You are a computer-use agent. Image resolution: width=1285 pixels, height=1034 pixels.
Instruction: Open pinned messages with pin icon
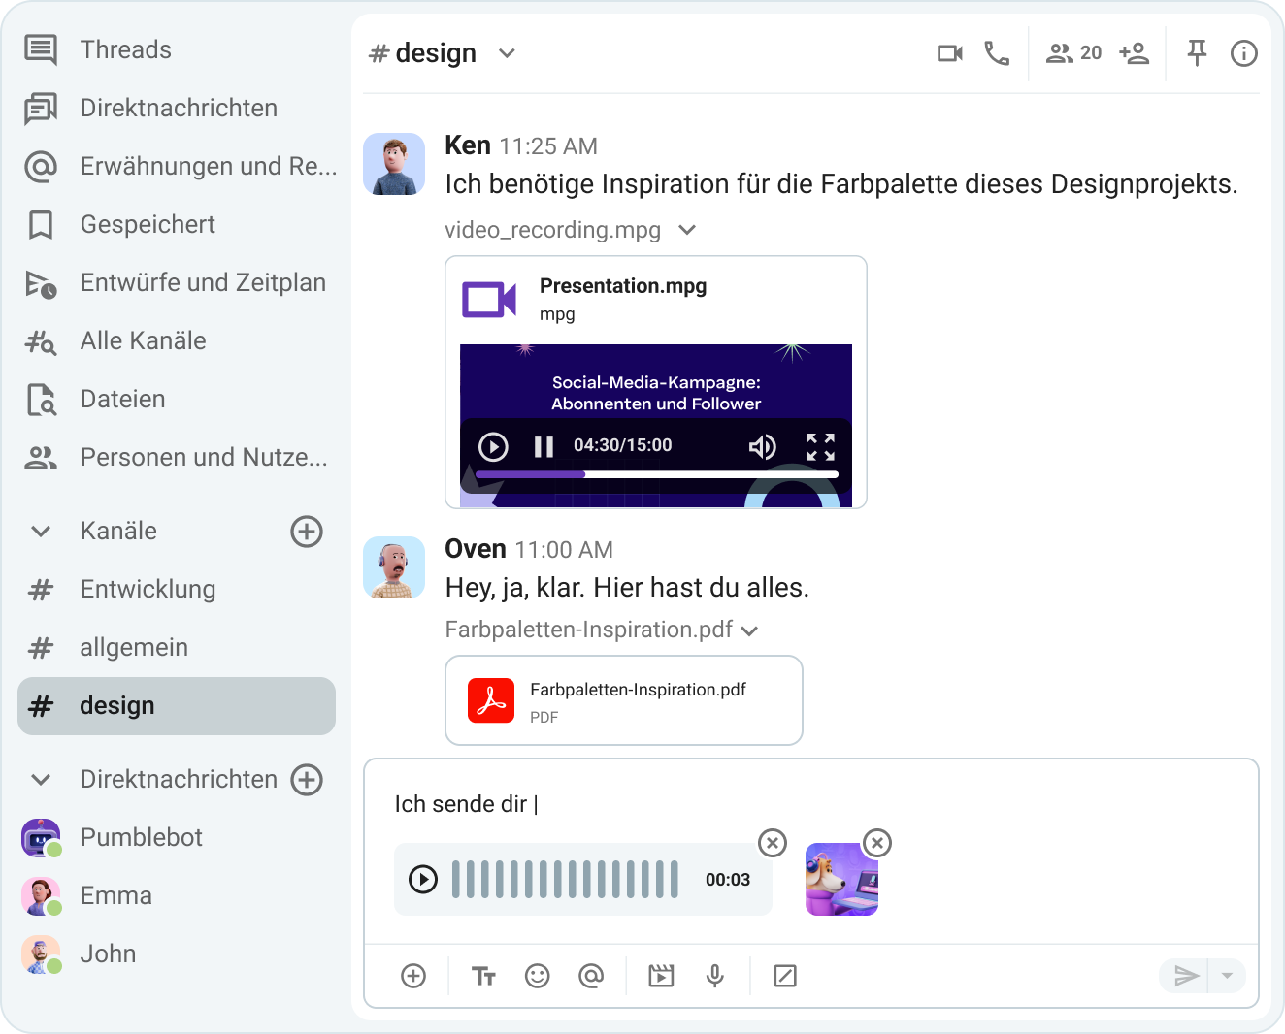(1197, 53)
